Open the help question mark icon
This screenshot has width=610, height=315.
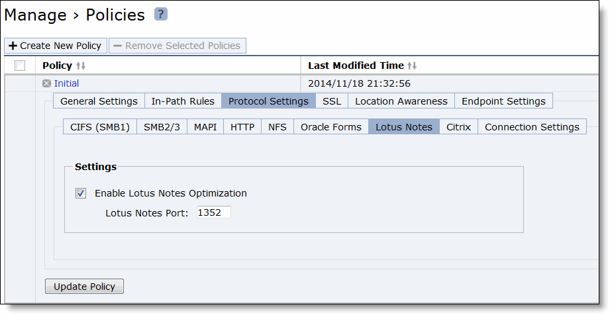[161, 14]
